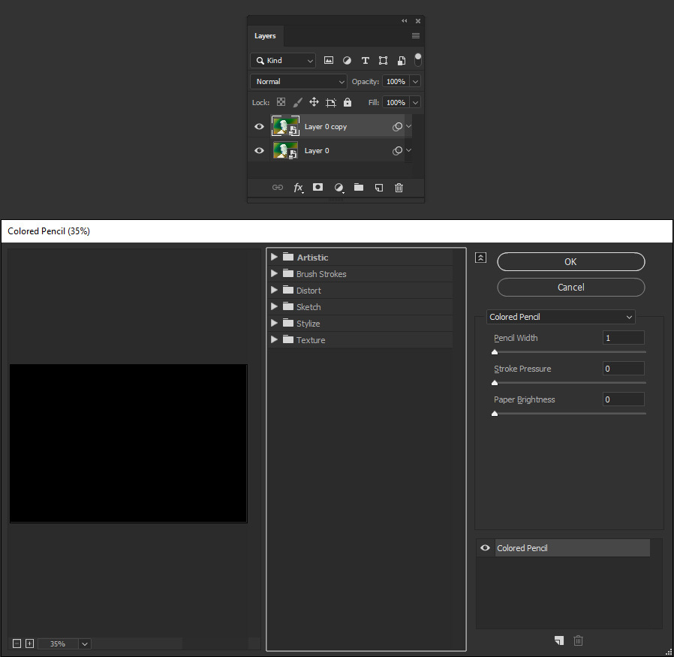
Task: Click the Stroke Pressure value field
Action: point(623,369)
